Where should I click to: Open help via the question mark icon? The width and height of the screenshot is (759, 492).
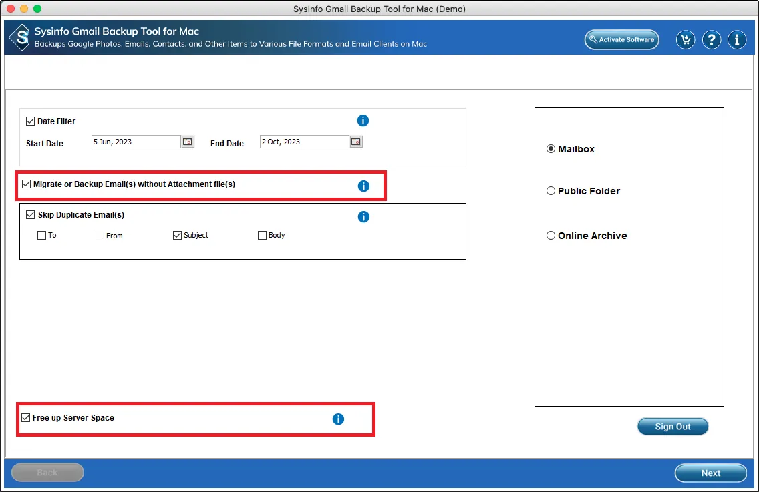pos(711,39)
